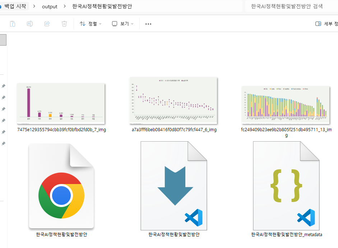Click the Share icon in the toolbar

pyautogui.click(x=47, y=24)
